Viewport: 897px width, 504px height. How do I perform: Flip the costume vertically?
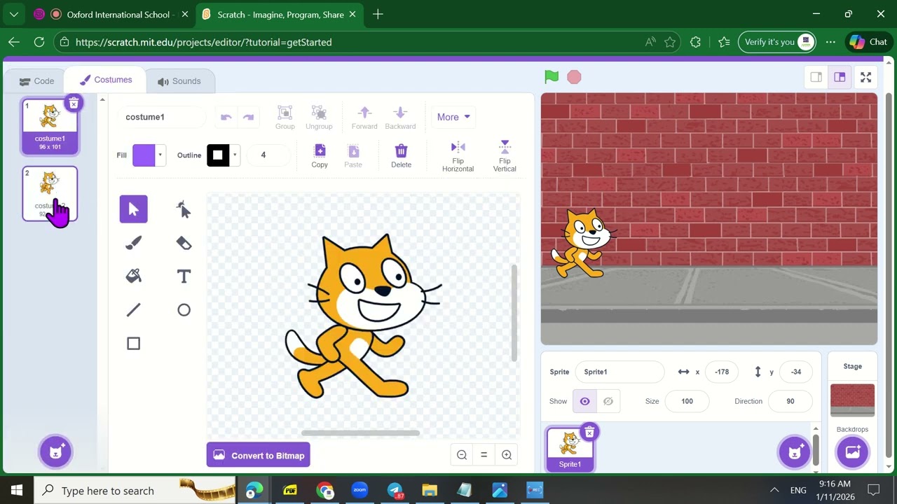(505, 156)
